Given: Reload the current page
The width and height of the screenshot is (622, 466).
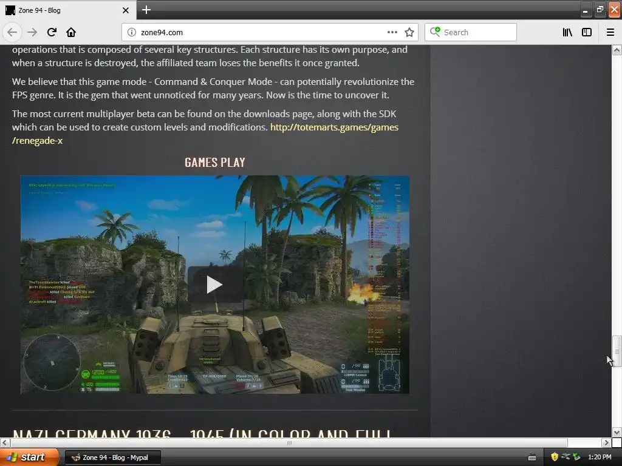Looking at the screenshot, I should tap(52, 32).
